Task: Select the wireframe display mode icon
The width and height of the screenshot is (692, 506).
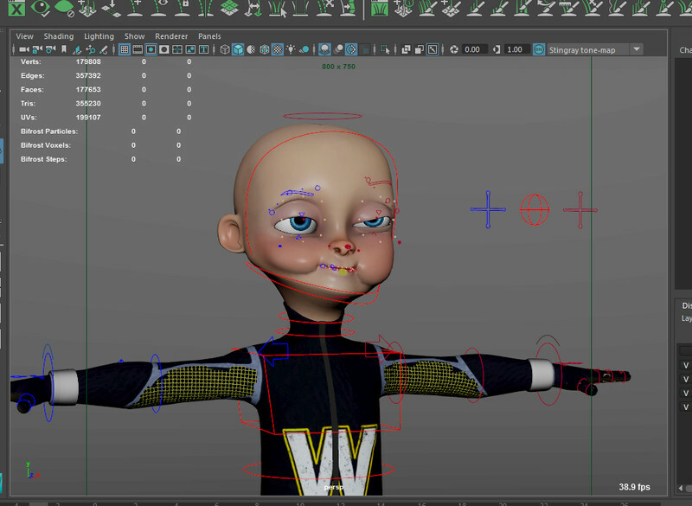Action: [223, 49]
